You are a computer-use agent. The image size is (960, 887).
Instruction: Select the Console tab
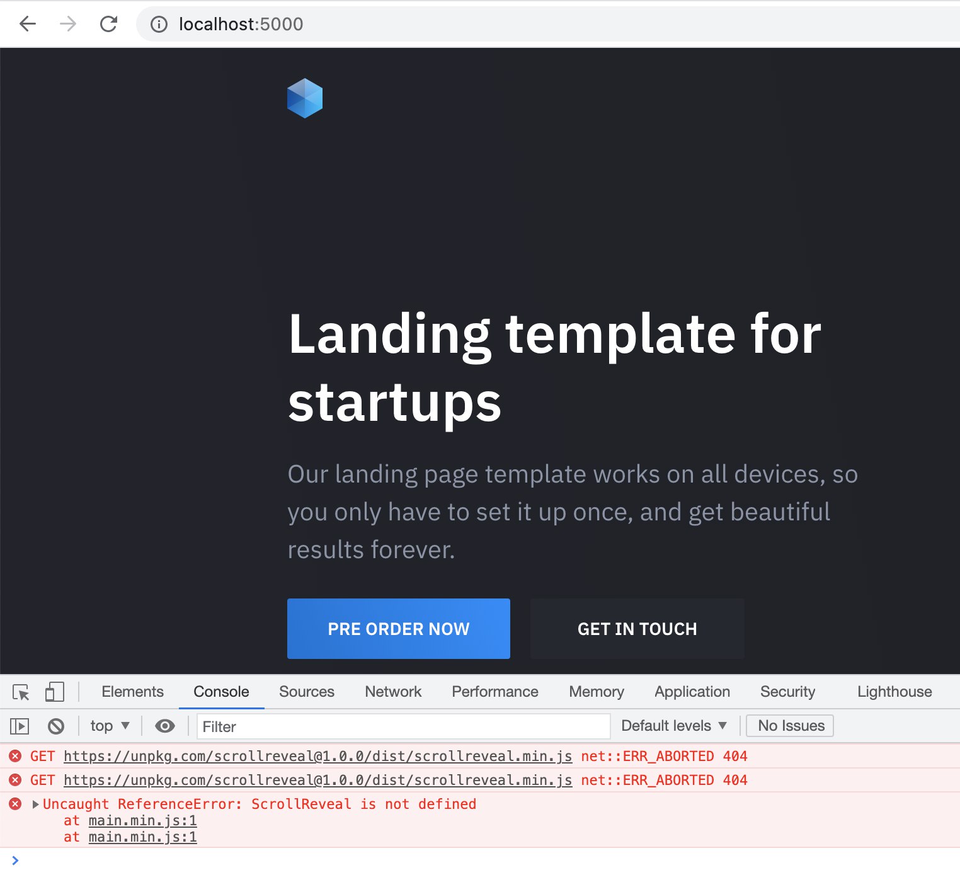[221, 692]
